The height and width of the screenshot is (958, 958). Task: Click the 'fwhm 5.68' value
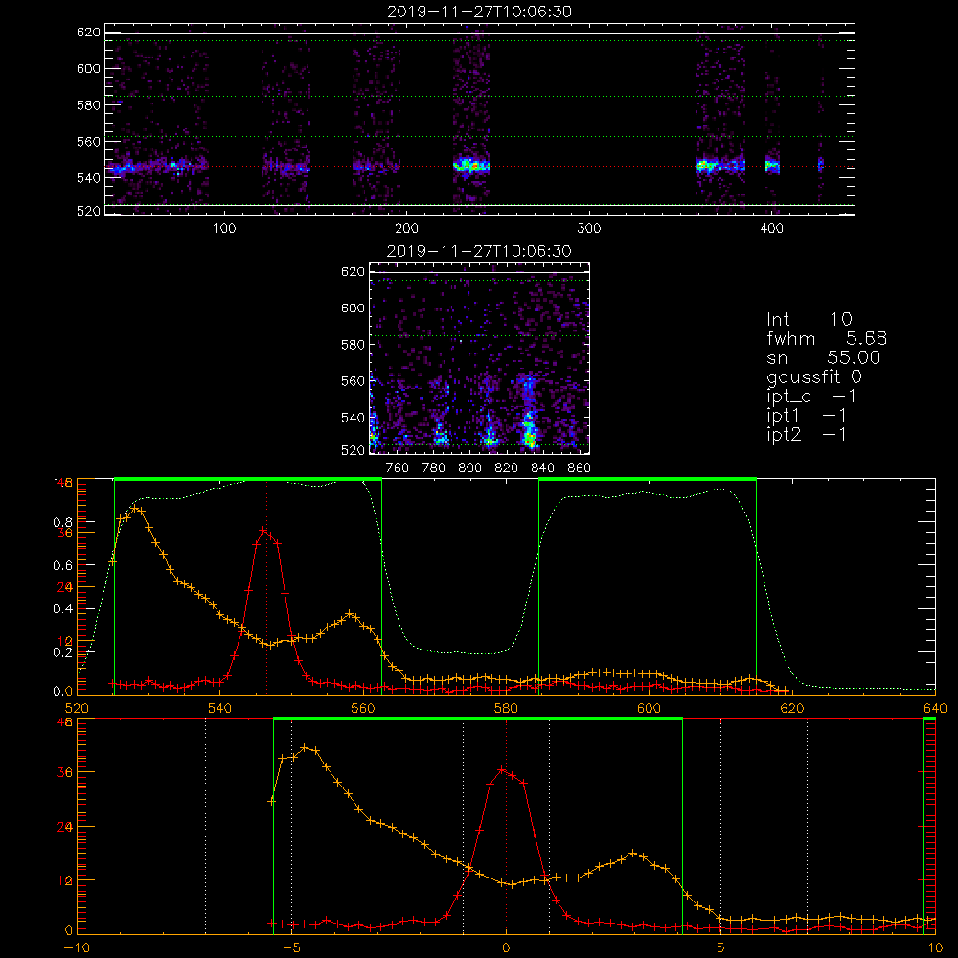(x=827, y=338)
